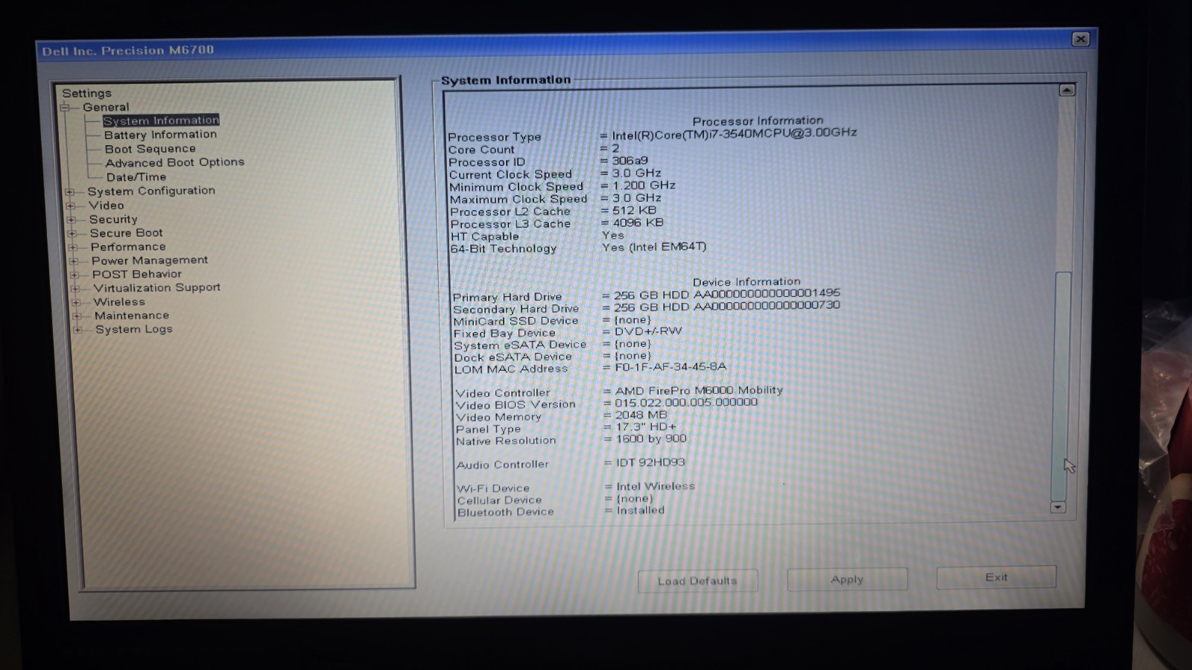
Task: Collapse the General tree node
Action: pos(65,107)
